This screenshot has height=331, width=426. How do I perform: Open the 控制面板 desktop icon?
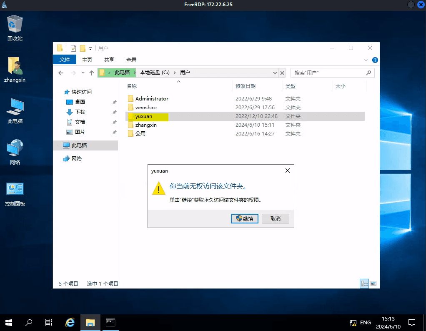[x=15, y=194]
